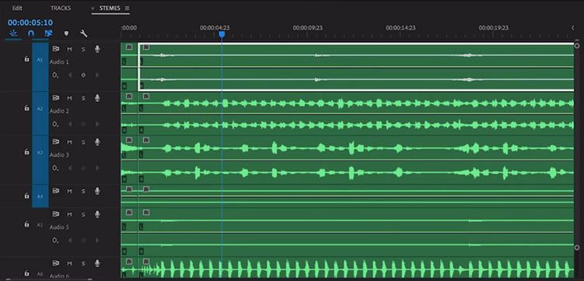Toggle A2 track targeting
This screenshot has width=584, height=281.
point(40,109)
